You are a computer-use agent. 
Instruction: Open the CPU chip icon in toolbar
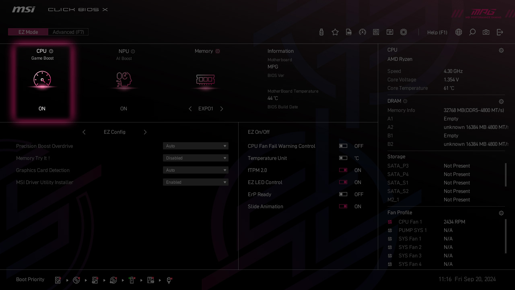pos(404,32)
